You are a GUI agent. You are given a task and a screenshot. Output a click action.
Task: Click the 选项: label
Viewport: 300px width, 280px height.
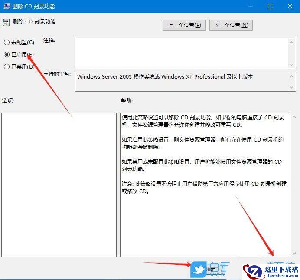[x=8, y=100]
